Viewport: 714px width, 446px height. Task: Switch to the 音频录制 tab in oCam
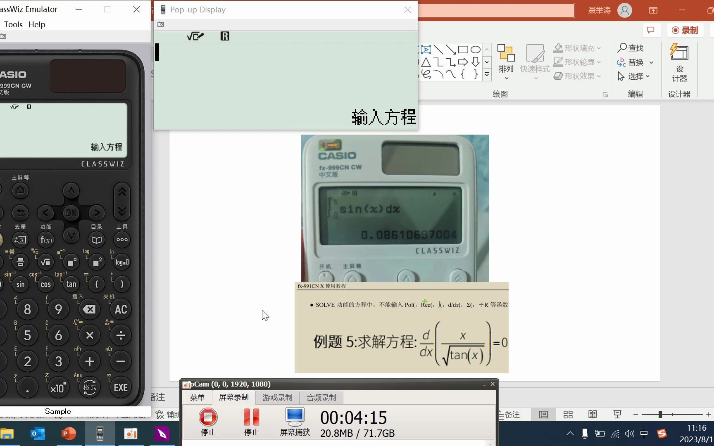(x=321, y=397)
